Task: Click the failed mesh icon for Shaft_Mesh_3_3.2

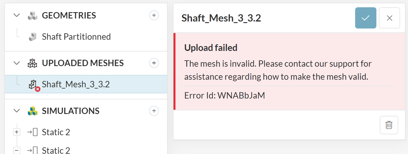Action: tap(33, 85)
